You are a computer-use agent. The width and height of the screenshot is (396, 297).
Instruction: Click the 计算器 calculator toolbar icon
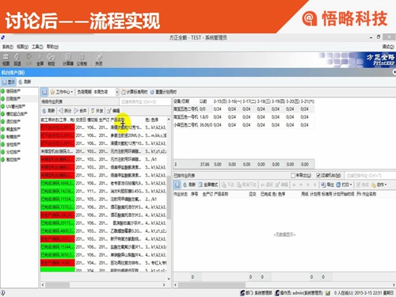[68, 59]
